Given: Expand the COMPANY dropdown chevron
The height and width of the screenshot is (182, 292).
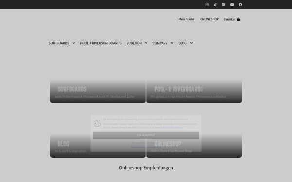Looking at the screenshot, I should click(x=172, y=43).
